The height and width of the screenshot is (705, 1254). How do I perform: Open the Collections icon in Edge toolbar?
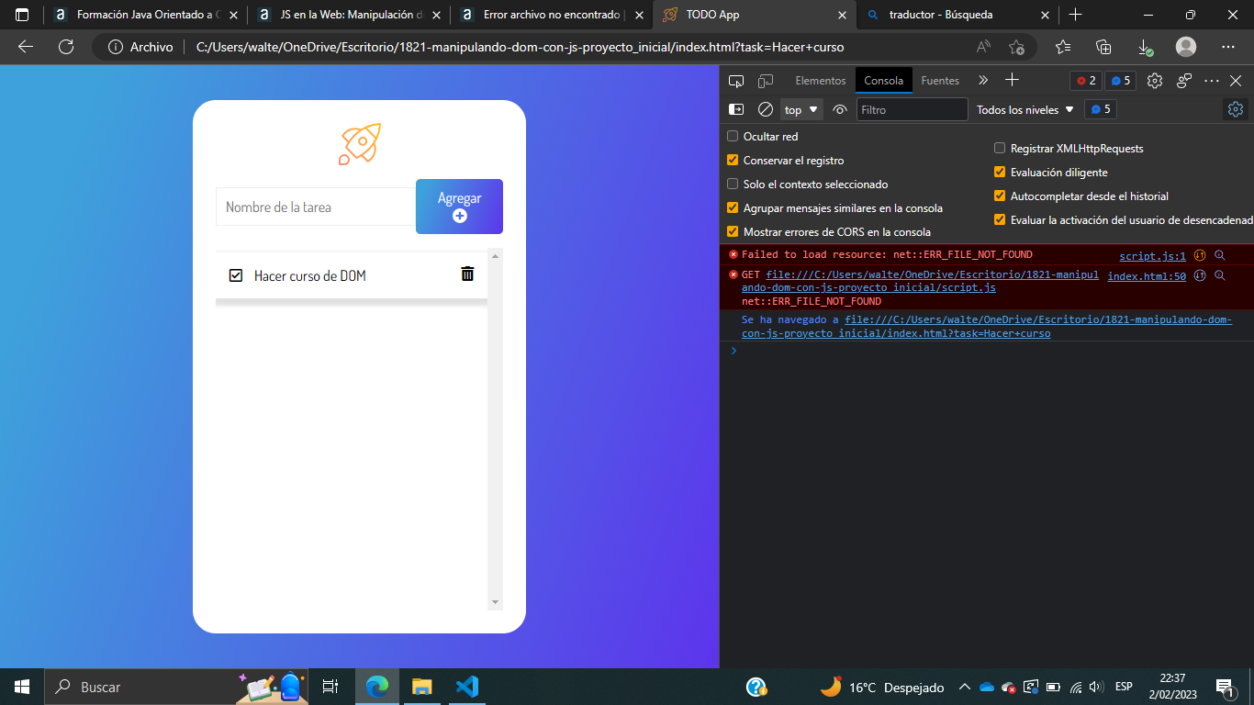pos(1103,47)
